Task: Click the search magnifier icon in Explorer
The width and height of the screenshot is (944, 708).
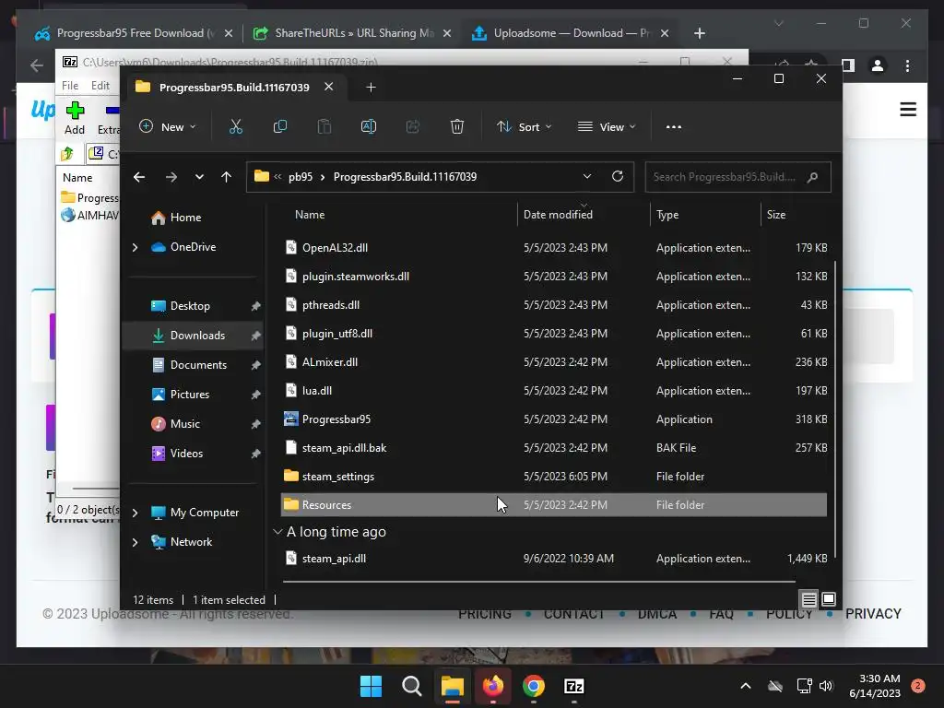Action: [x=812, y=177]
